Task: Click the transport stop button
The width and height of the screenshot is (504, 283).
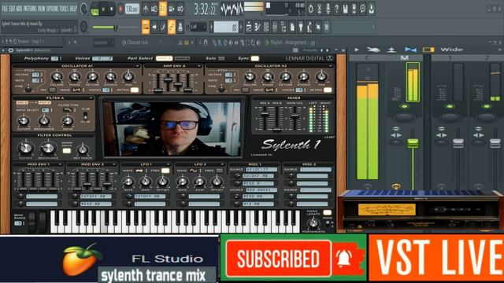Action: tap(112, 9)
